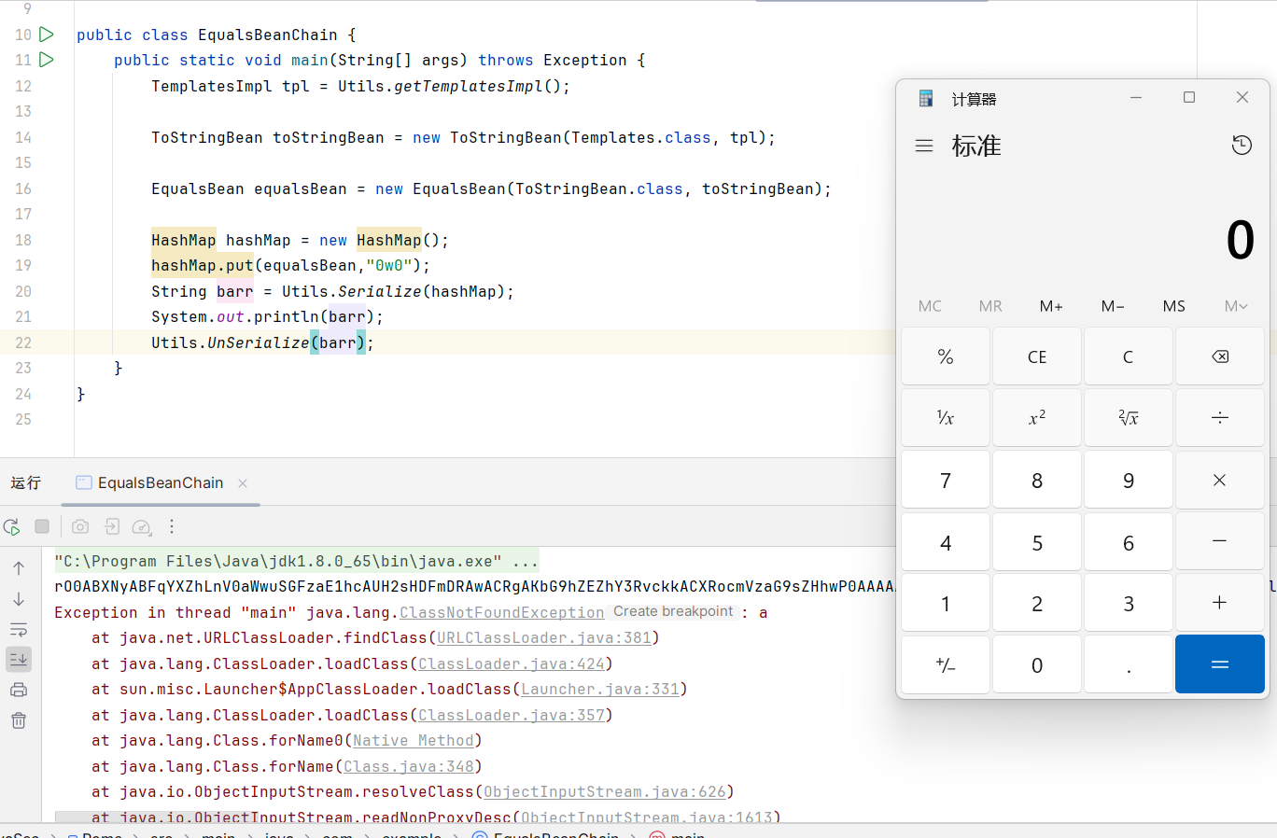
Task: Click the percent button in calculator
Action: click(946, 356)
